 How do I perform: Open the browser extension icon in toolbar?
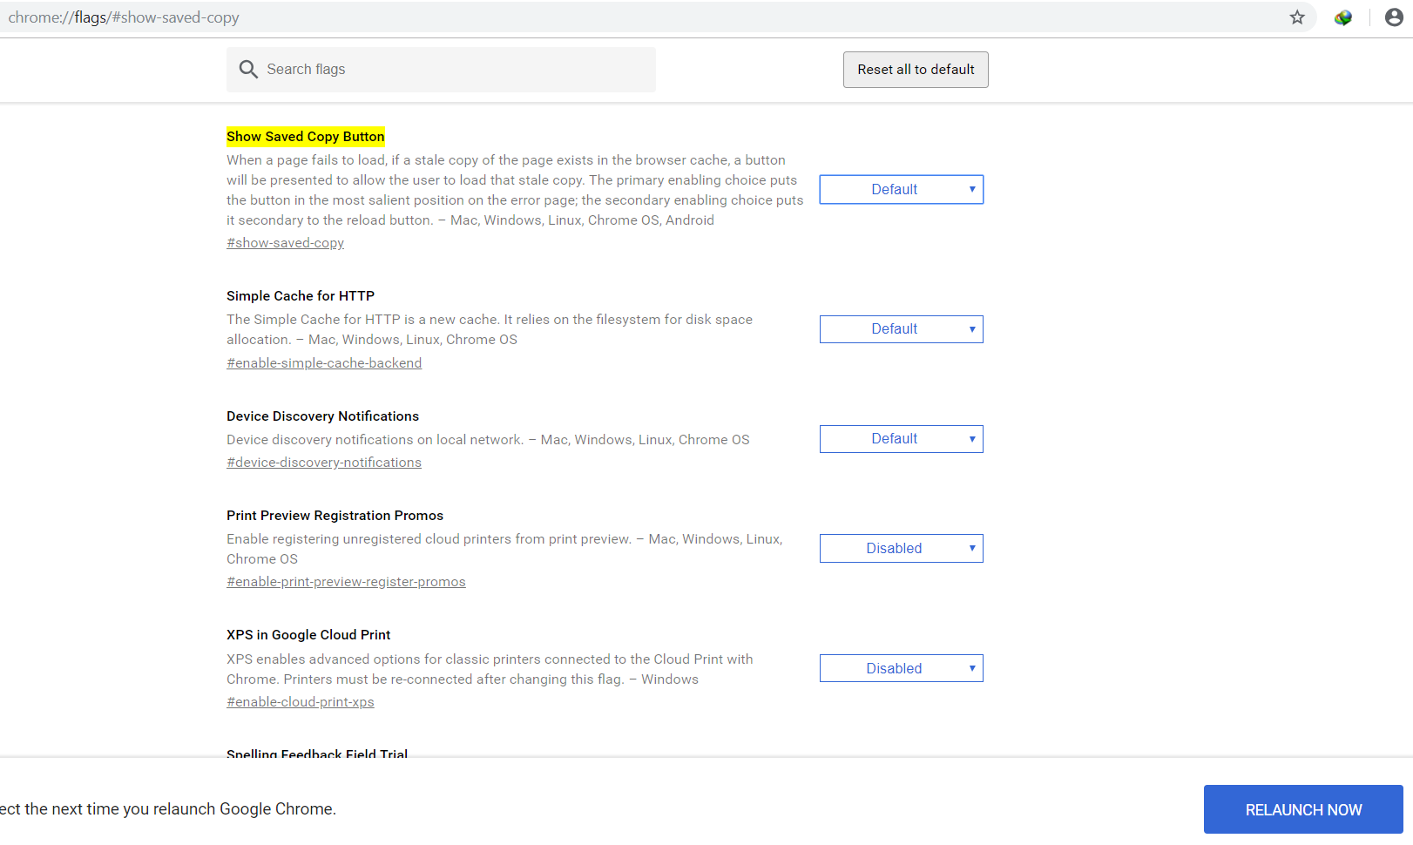point(1343,17)
